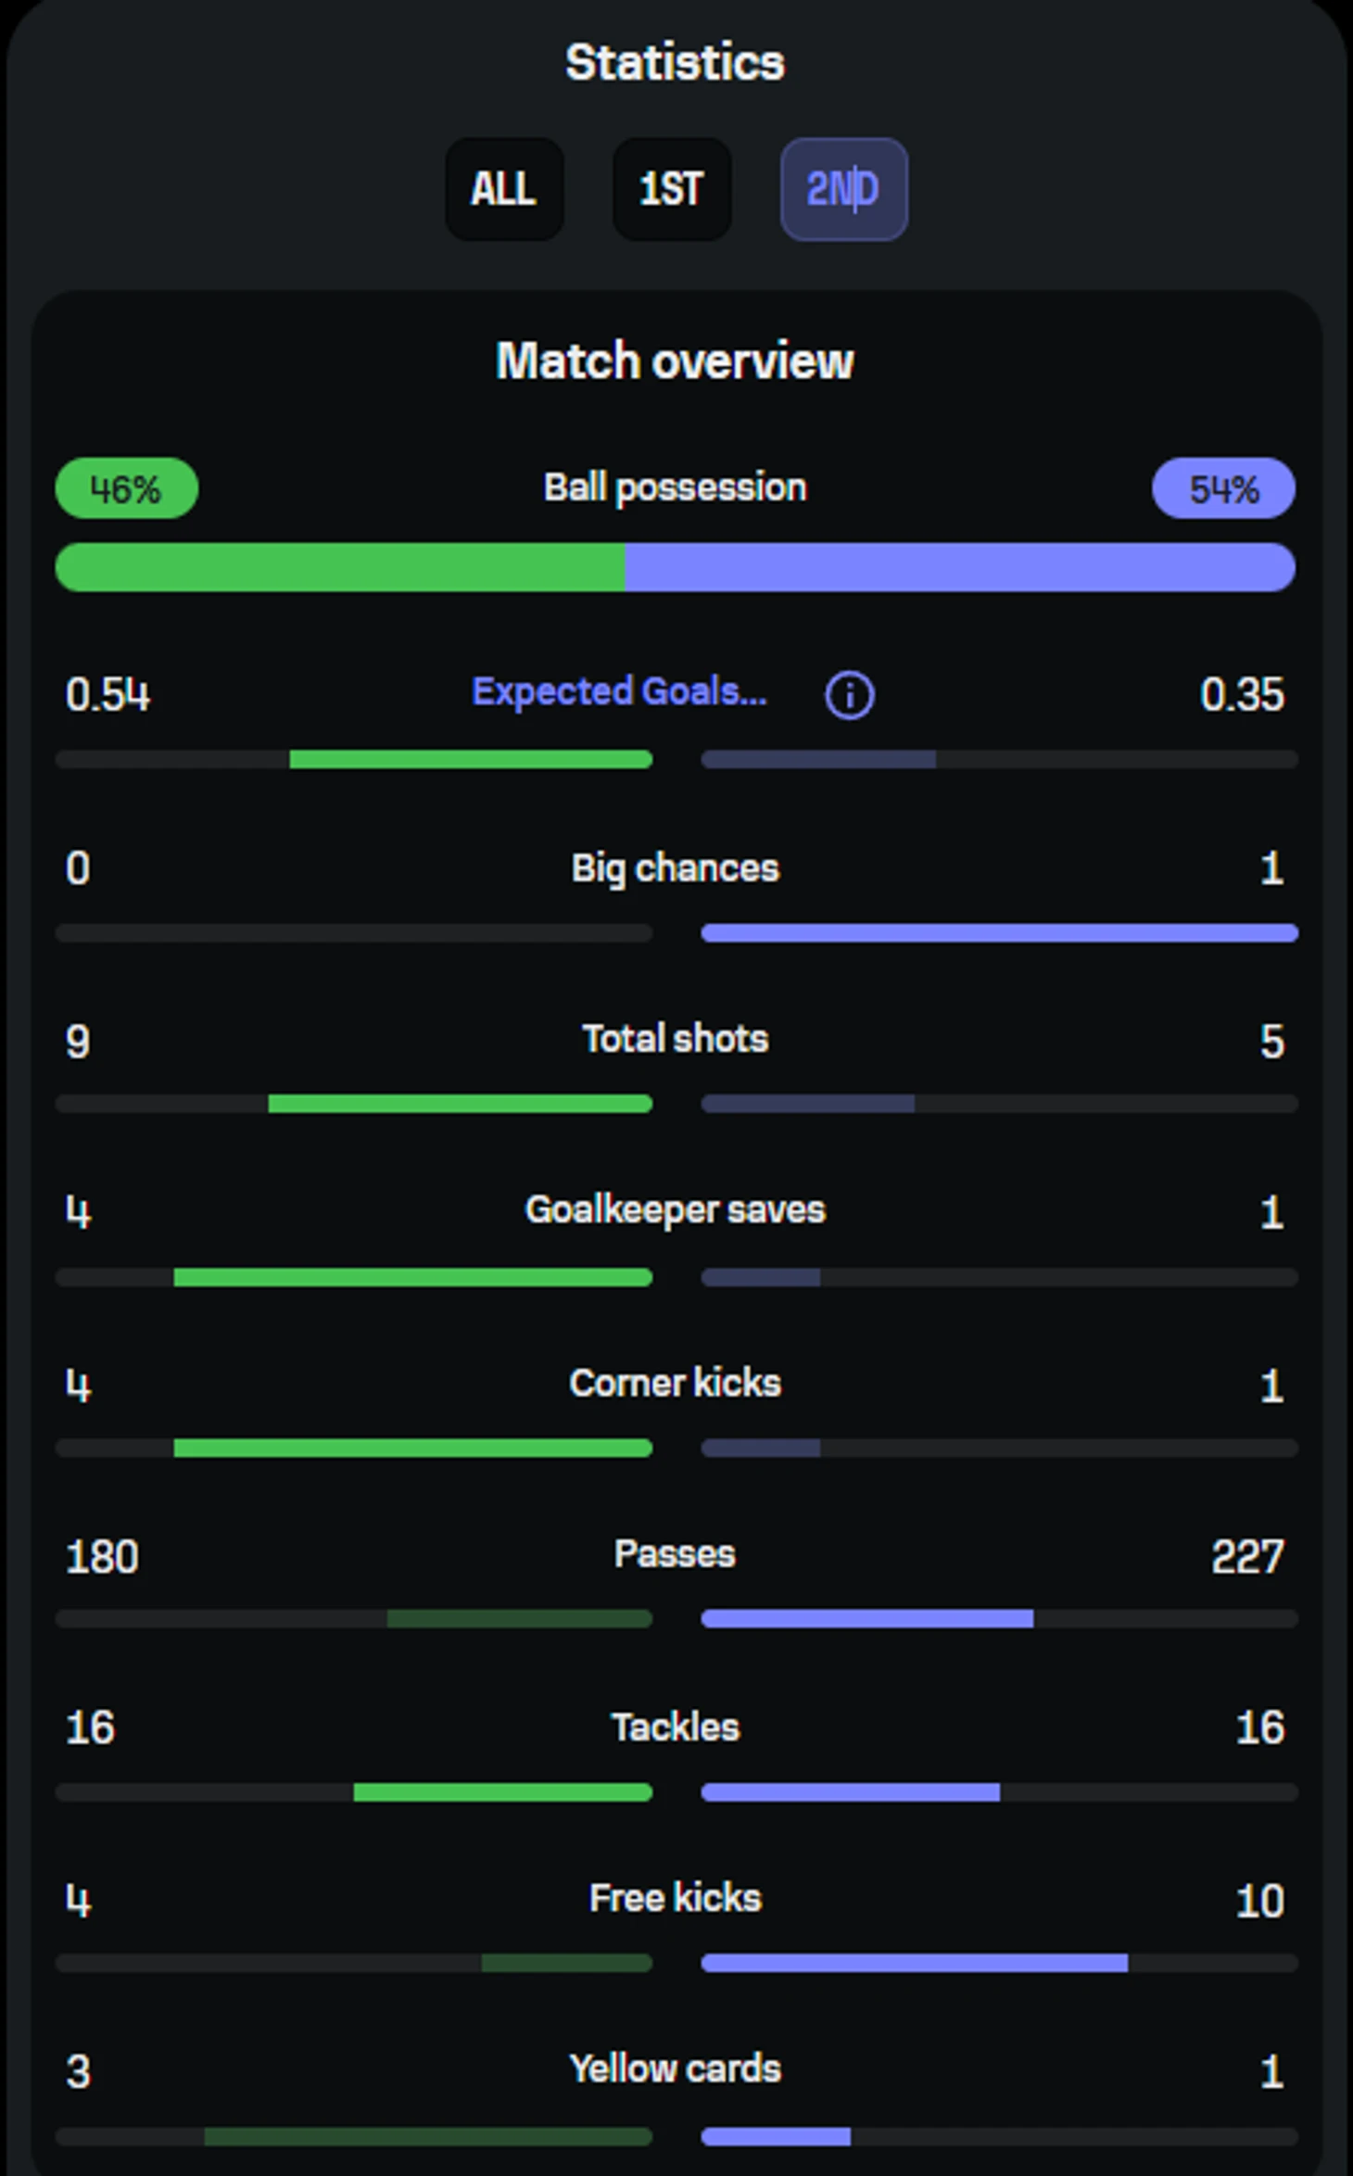
Task: Click the Total shots label
Action: (675, 1039)
